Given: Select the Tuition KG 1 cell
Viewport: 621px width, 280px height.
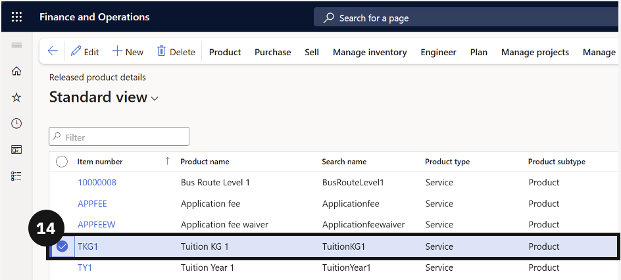Looking at the screenshot, I should pyautogui.click(x=205, y=246).
